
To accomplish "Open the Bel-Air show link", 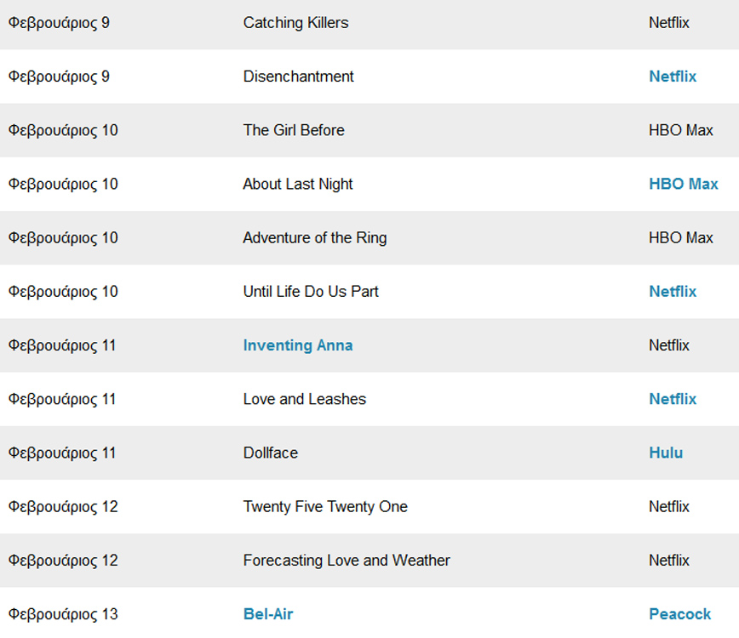I will point(267,614).
